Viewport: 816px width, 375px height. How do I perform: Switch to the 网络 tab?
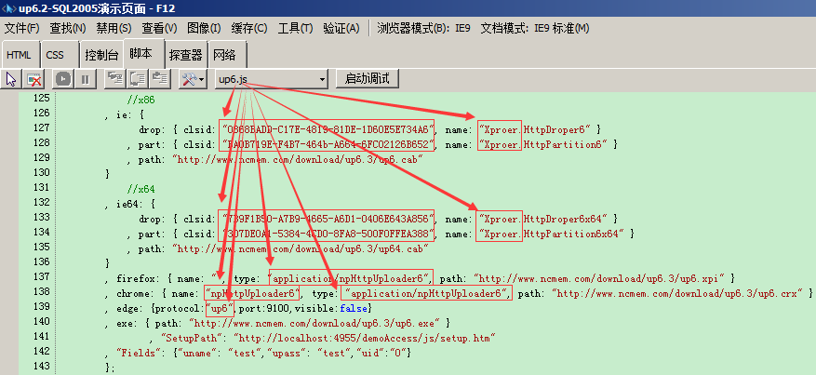pyautogui.click(x=225, y=55)
